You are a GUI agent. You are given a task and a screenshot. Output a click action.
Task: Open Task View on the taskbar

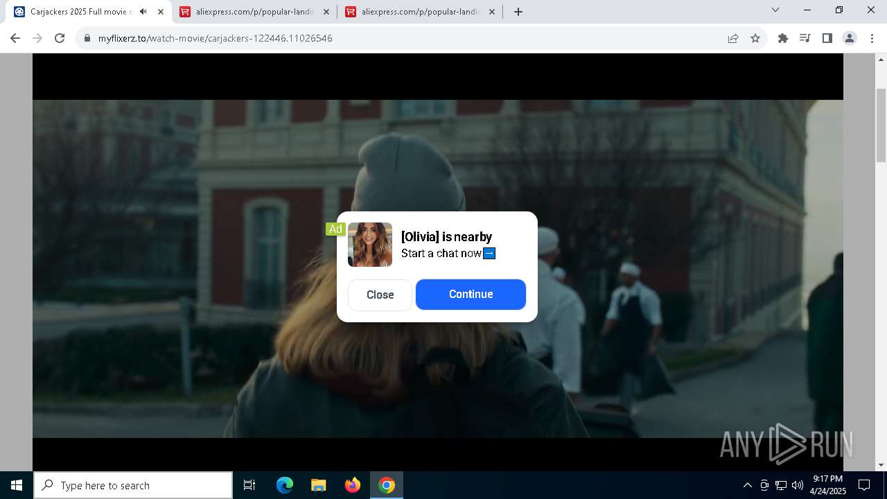pyautogui.click(x=249, y=485)
